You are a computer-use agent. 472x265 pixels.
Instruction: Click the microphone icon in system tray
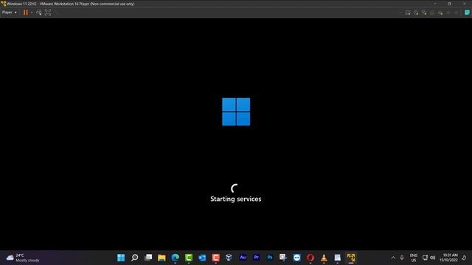pos(402,258)
